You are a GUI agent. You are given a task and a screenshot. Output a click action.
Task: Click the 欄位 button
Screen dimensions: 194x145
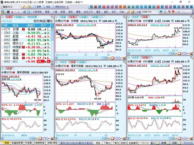pyautogui.click(x=50, y=21)
